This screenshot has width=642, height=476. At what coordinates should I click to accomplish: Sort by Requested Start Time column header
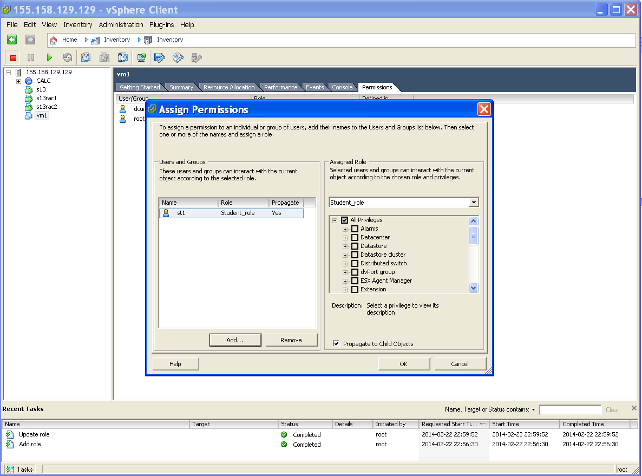pyautogui.click(x=454, y=425)
